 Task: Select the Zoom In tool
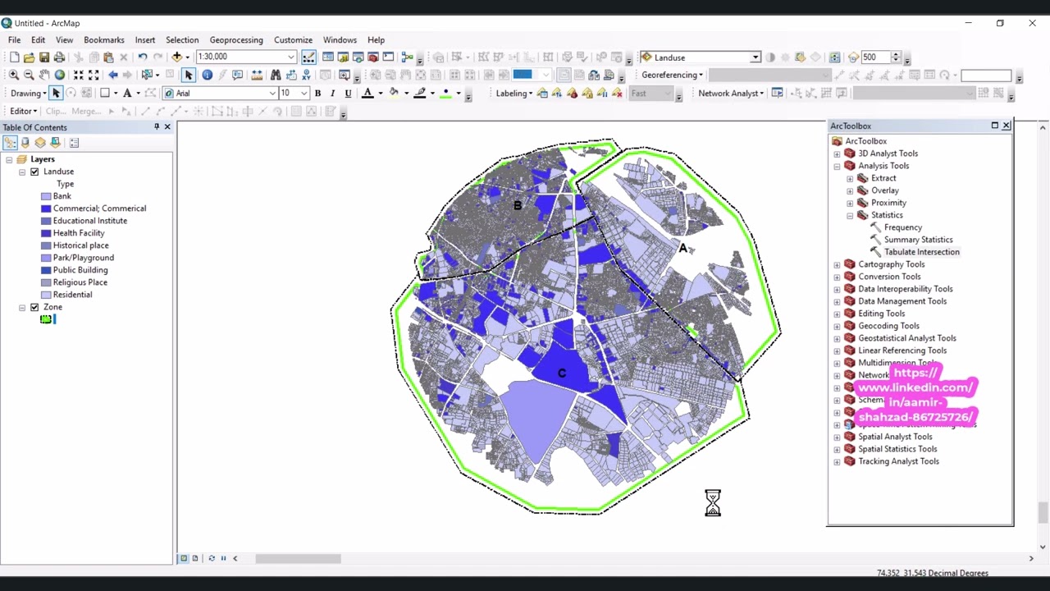click(14, 75)
